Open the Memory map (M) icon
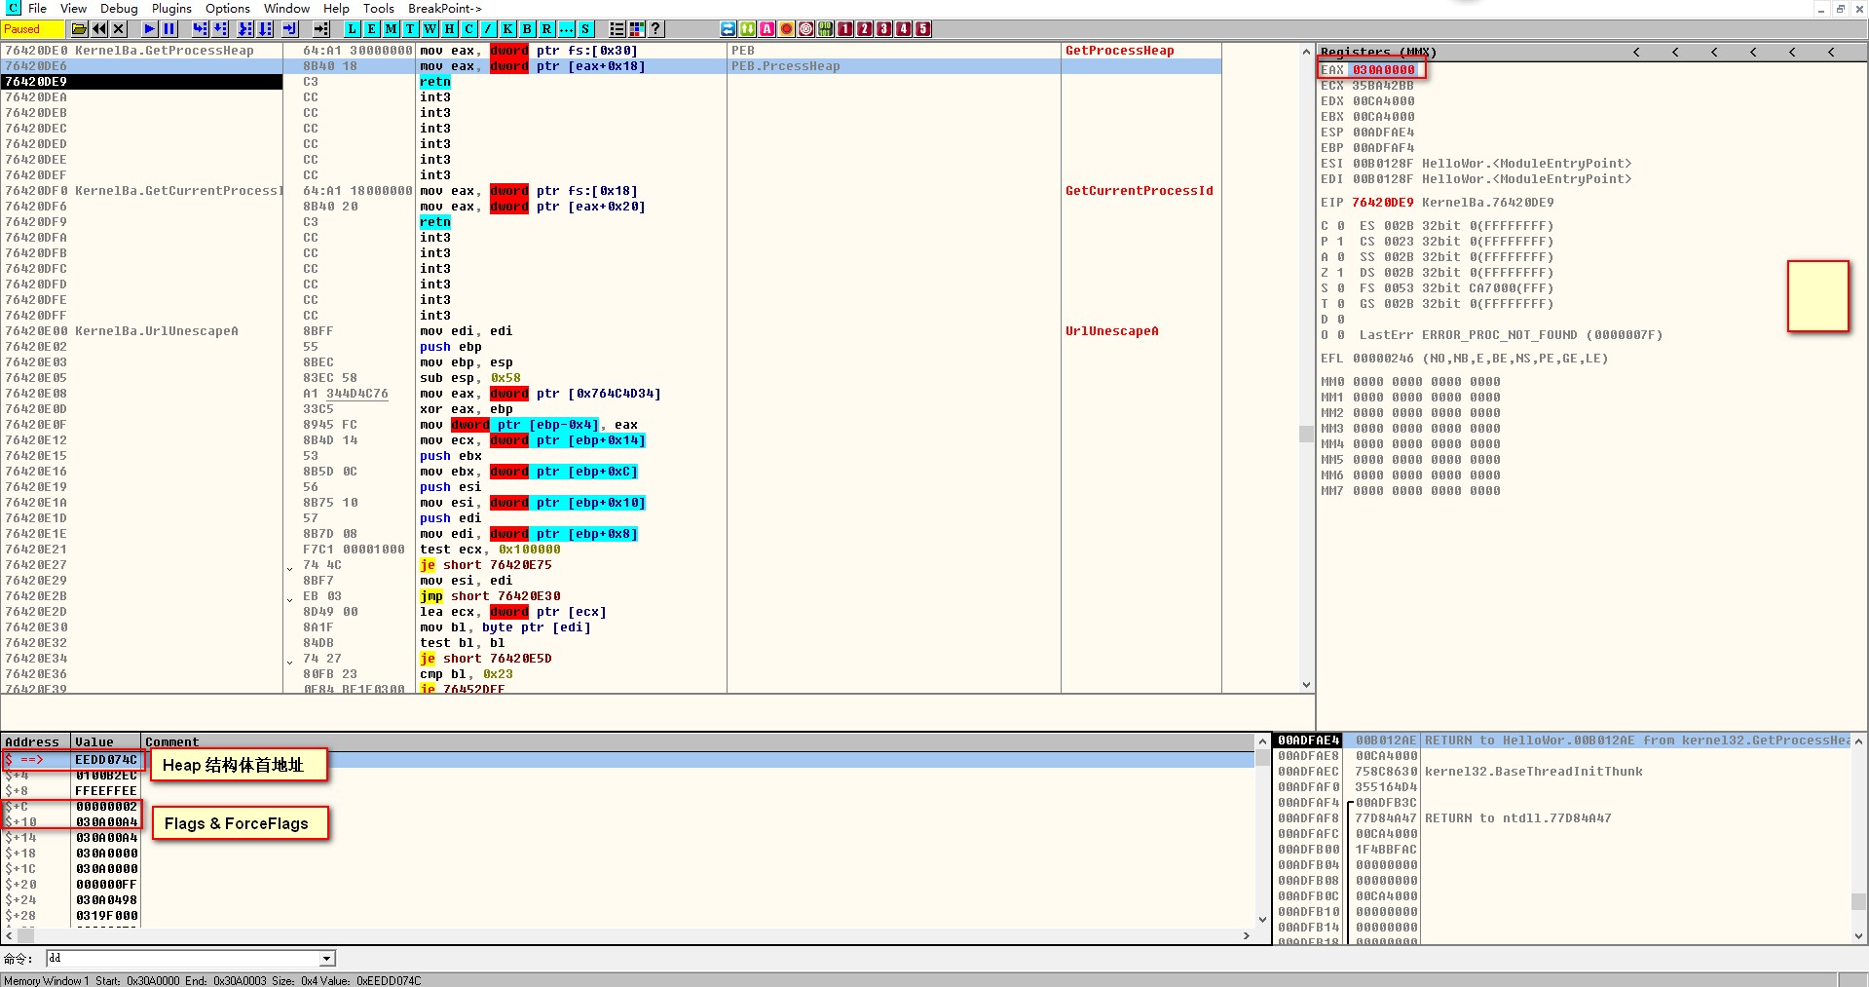Screen dimensions: 1869x987 pyautogui.click(x=392, y=29)
